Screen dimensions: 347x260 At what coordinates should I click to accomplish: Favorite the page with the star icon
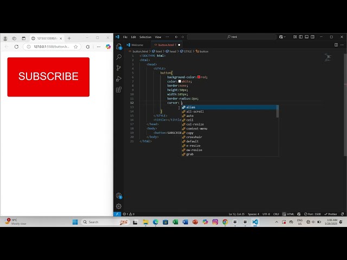click(x=76, y=47)
